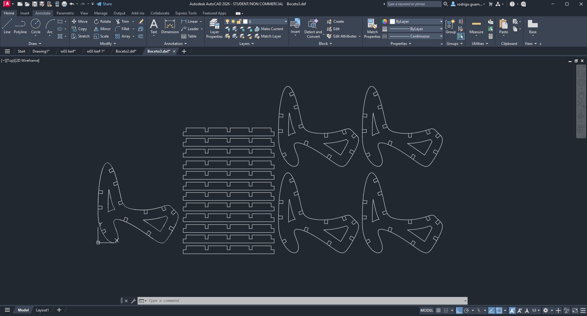
Task: Click the Move tool
Action: pyautogui.click(x=80, y=22)
